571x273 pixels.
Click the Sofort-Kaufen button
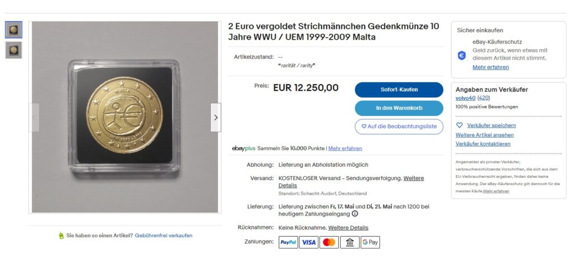coord(399,90)
